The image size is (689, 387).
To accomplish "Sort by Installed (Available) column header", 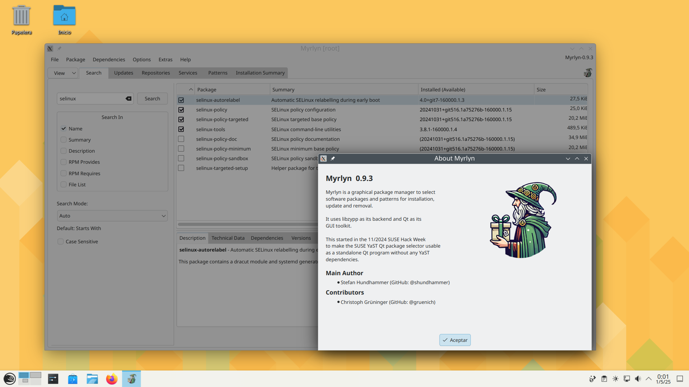I will coord(476,90).
